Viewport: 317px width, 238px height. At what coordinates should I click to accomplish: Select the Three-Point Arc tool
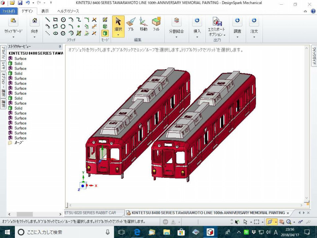[71, 26]
